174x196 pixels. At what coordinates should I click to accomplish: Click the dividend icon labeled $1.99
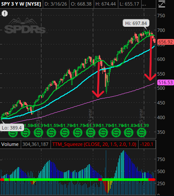[142, 133]
